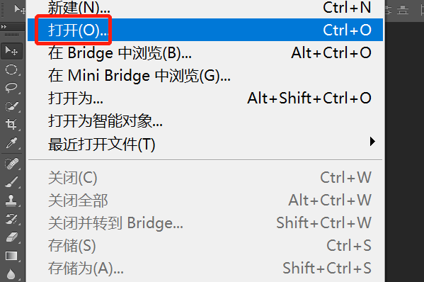Screen dimensions: 424x282
Task: Select 打开为智能对象... menu item
Action: coord(205,120)
